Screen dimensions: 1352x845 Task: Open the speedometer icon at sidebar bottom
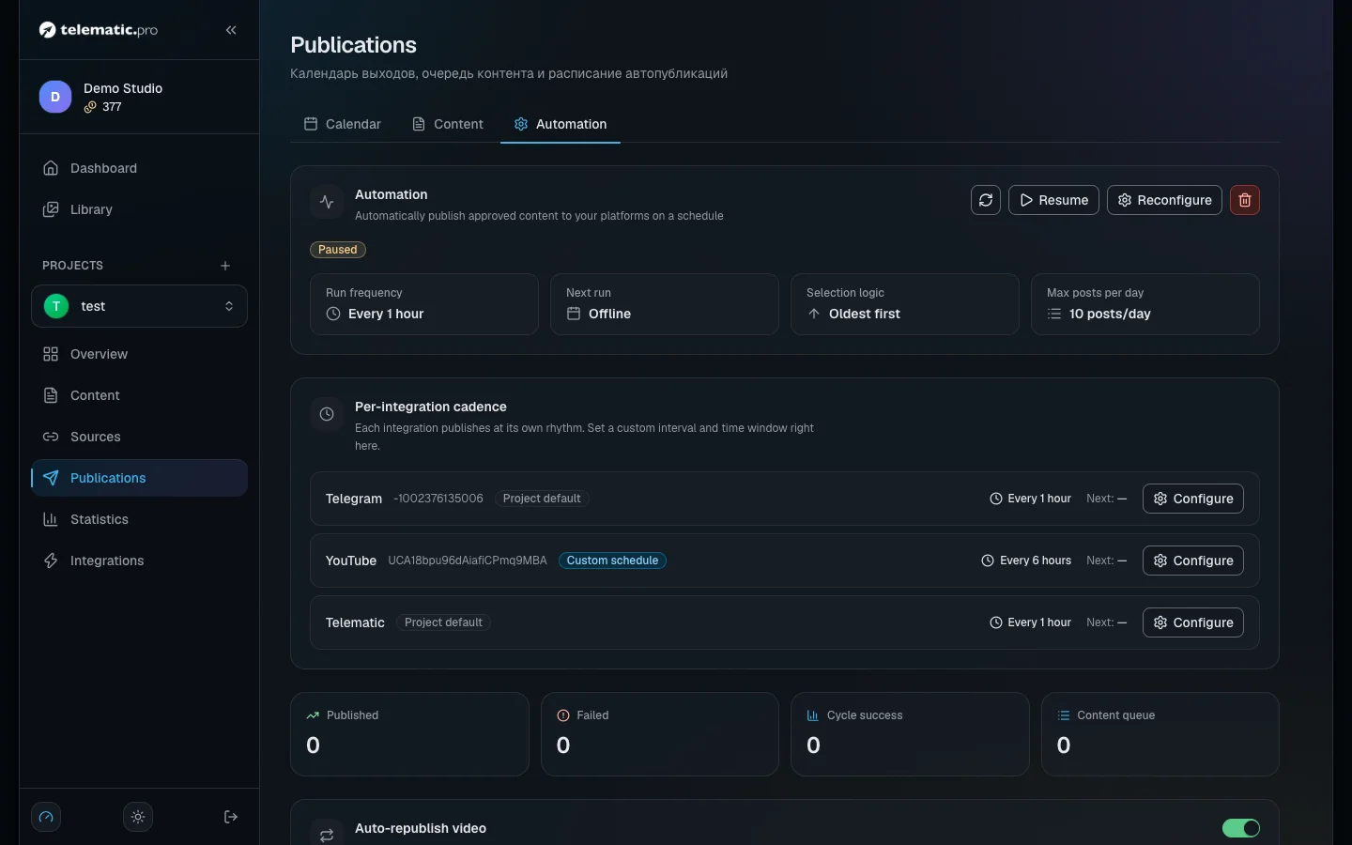tap(46, 817)
